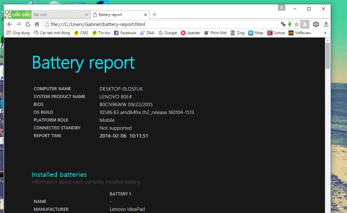The height and width of the screenshot is (213, 347).
Task: Go back using the back arrow
Action: pos(9,24)
